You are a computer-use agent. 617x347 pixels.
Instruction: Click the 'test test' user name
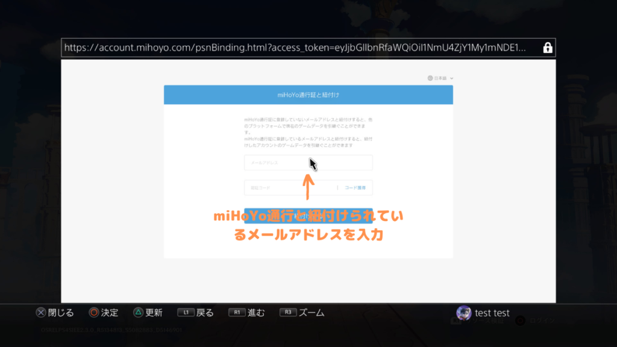point(492,313)
